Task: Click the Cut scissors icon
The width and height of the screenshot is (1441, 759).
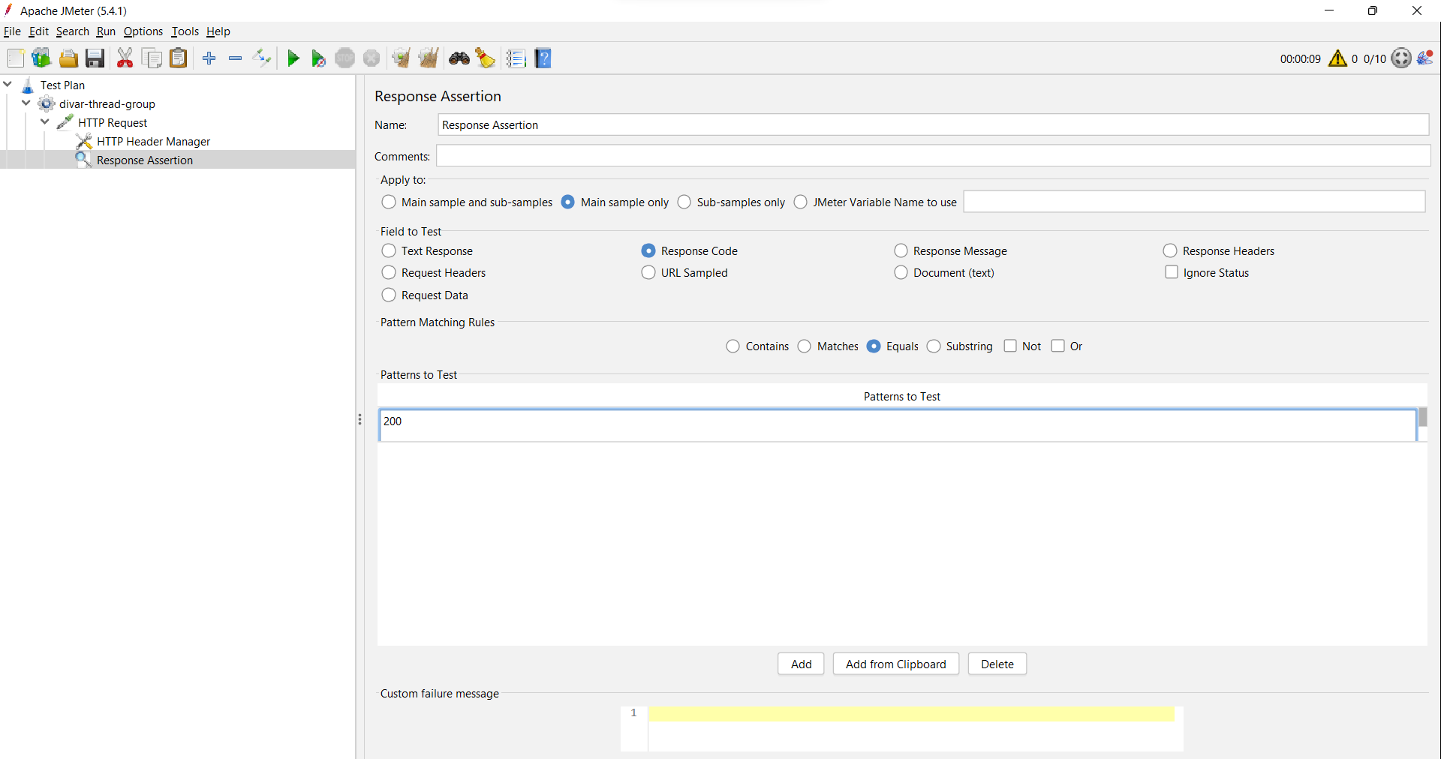Action: [x=125, y=58]
